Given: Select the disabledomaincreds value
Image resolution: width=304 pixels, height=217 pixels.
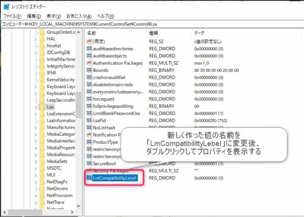Looking at the screenshot, I should coord(113,85).
